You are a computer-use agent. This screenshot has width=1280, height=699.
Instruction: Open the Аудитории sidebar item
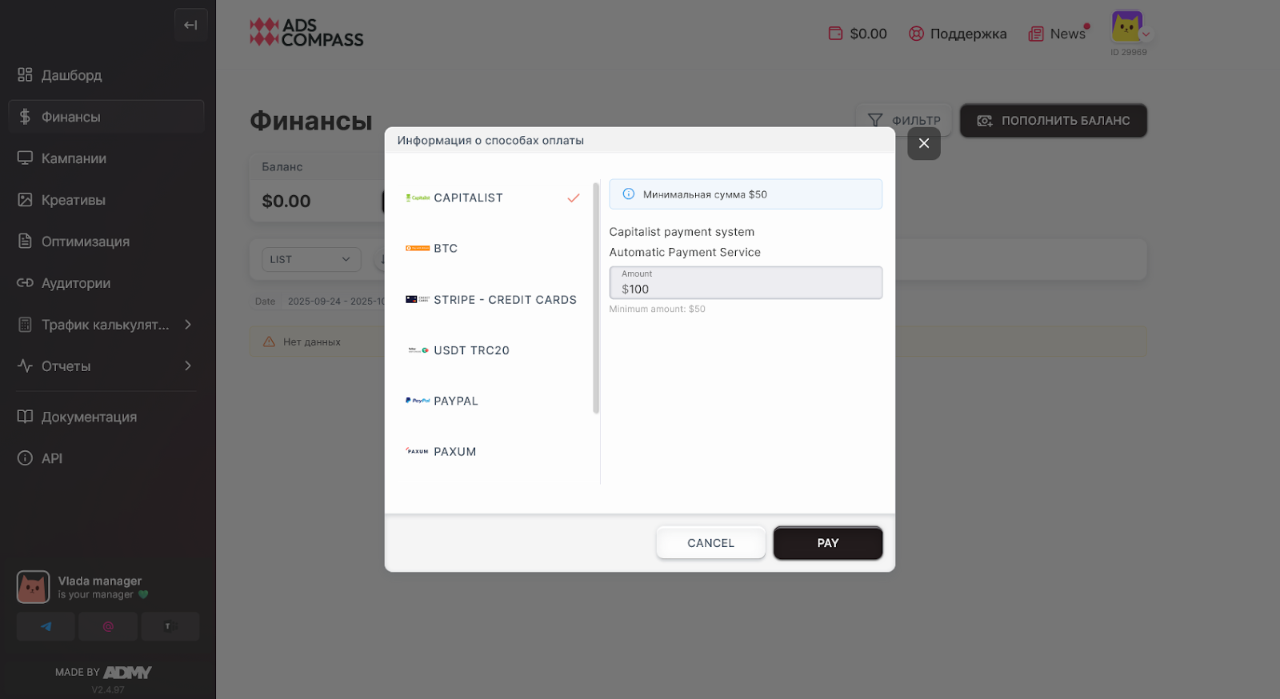point(106,283)
